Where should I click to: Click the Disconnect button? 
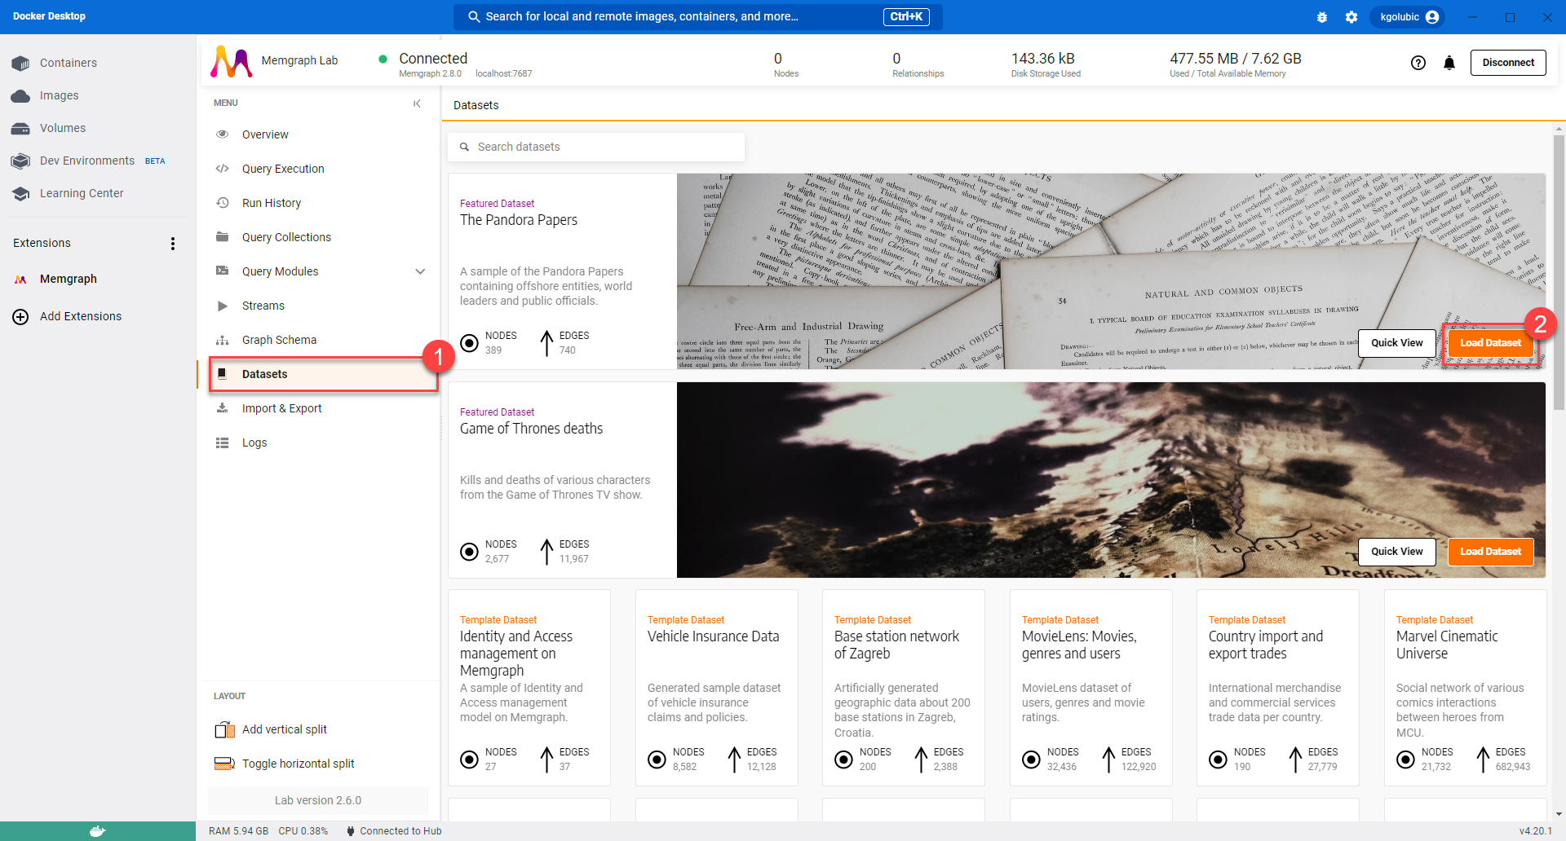pyautogui.click(x=1507, y=62)
